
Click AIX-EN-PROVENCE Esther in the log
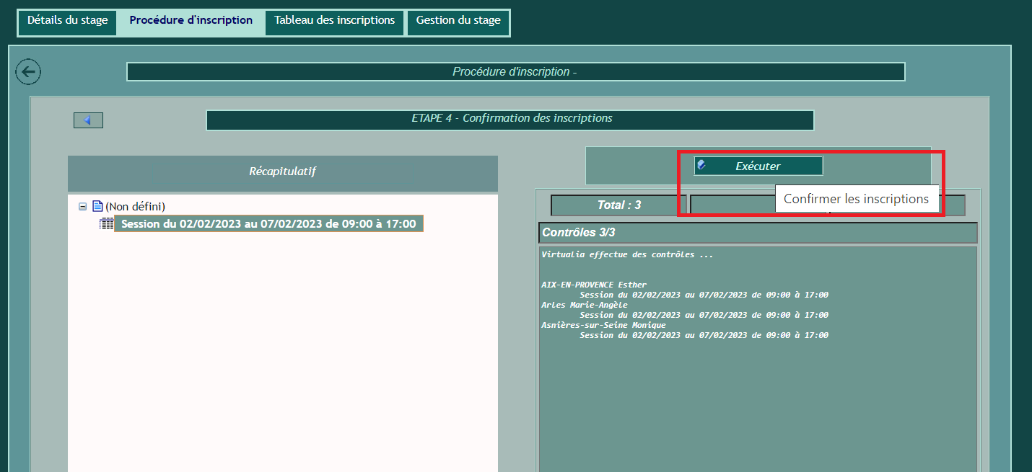pyautogui.click(x=594, y=285)
